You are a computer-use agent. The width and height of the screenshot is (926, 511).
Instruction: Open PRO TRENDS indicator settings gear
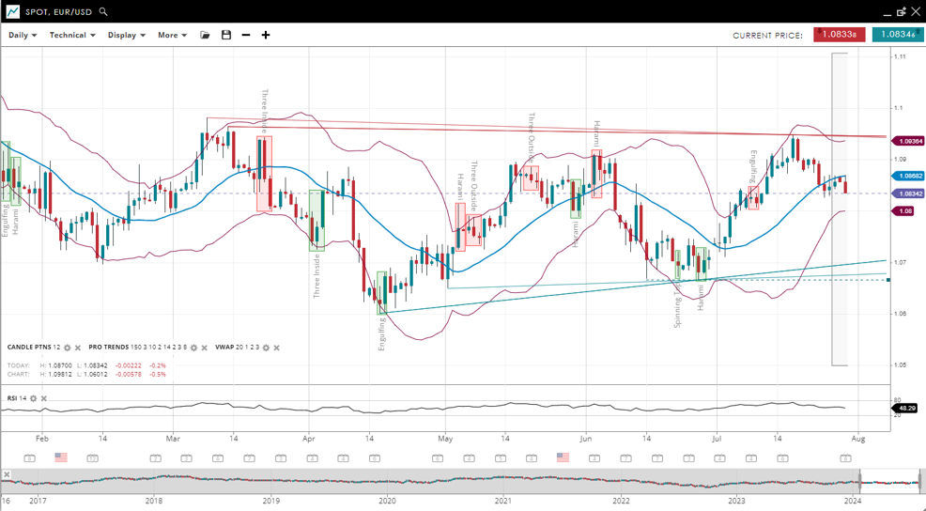(194, 348)
